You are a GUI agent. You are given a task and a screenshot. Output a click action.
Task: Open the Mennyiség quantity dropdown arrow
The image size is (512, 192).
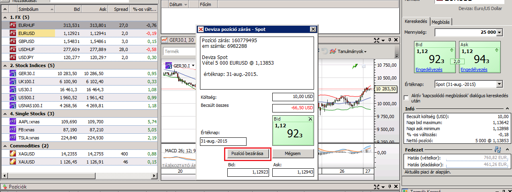(x=499, y=32)
